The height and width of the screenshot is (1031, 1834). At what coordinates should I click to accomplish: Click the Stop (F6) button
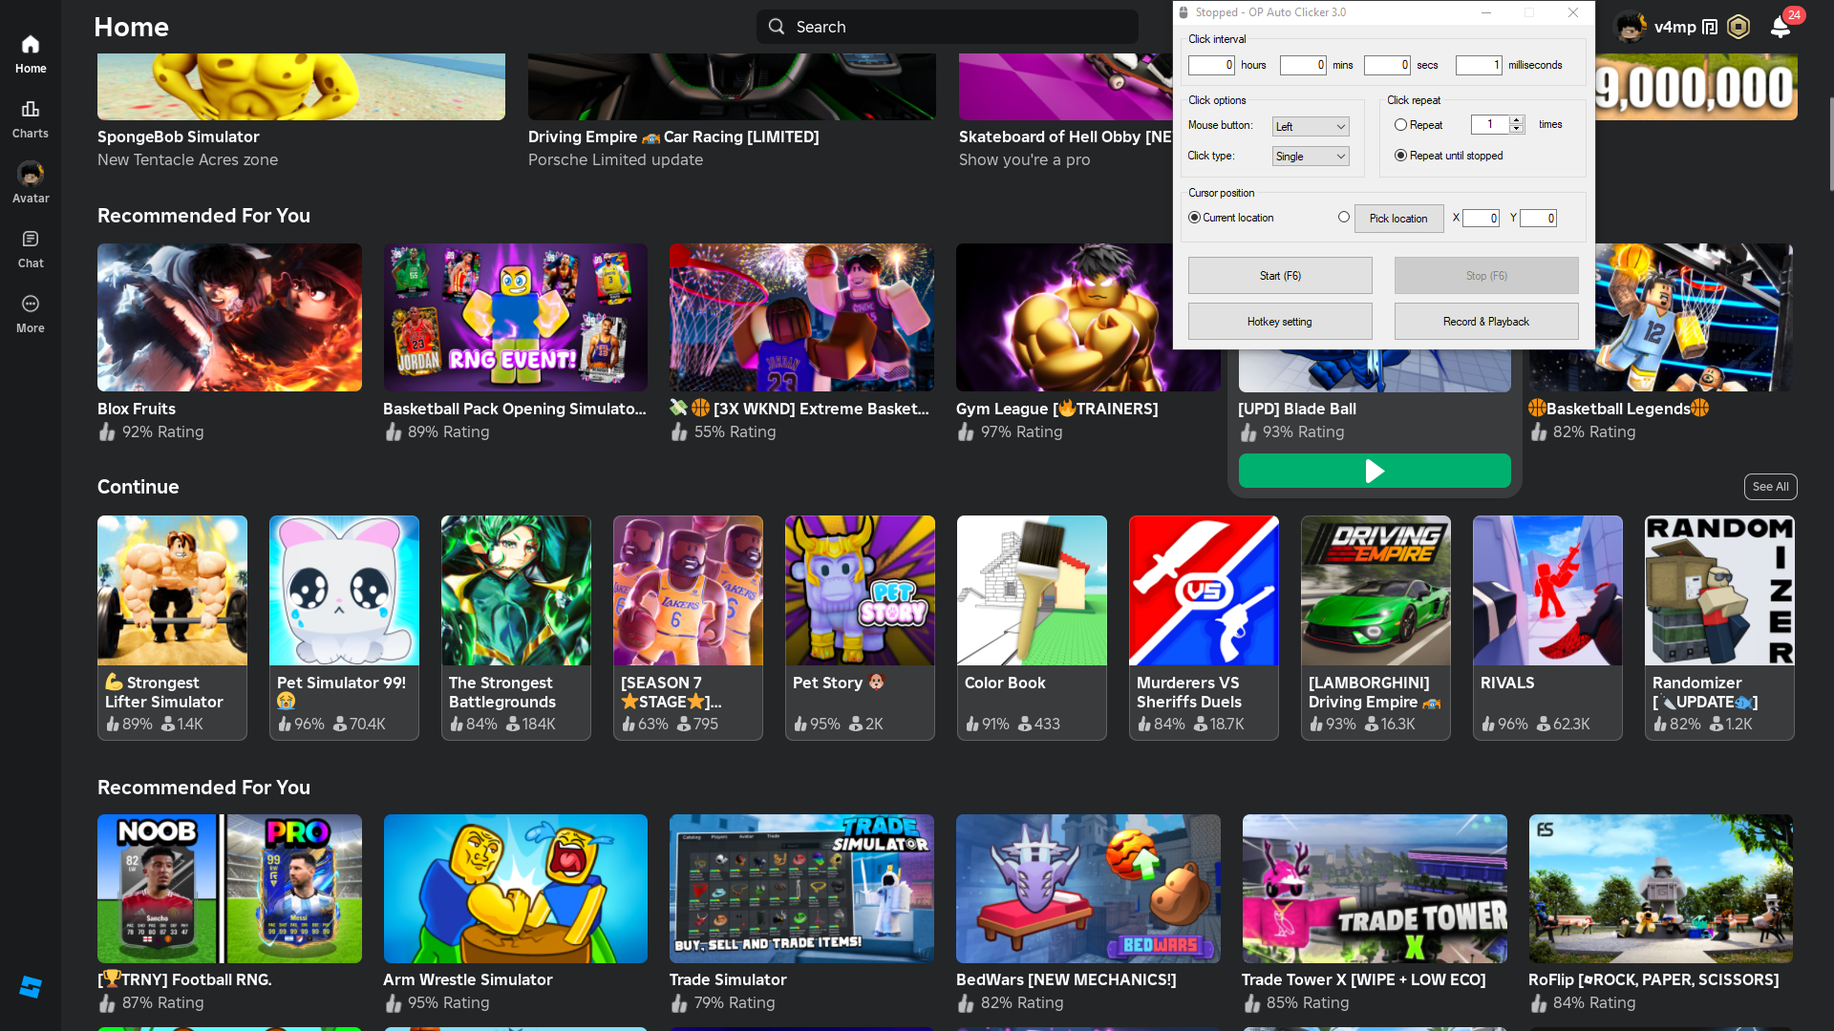[x=1486, y=276]
